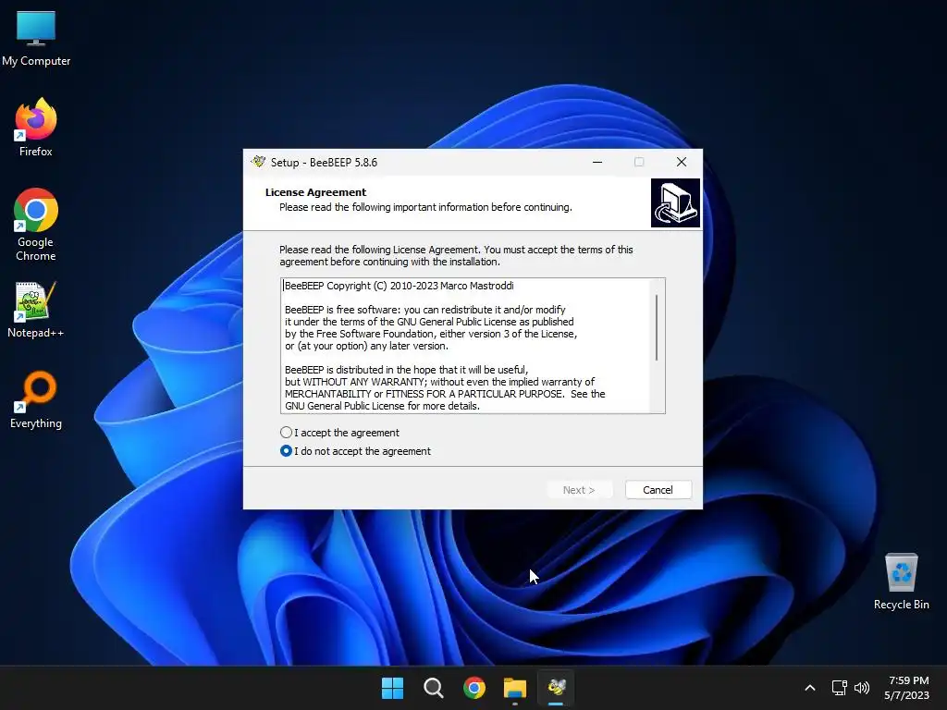Open network status tray icon

839,687
